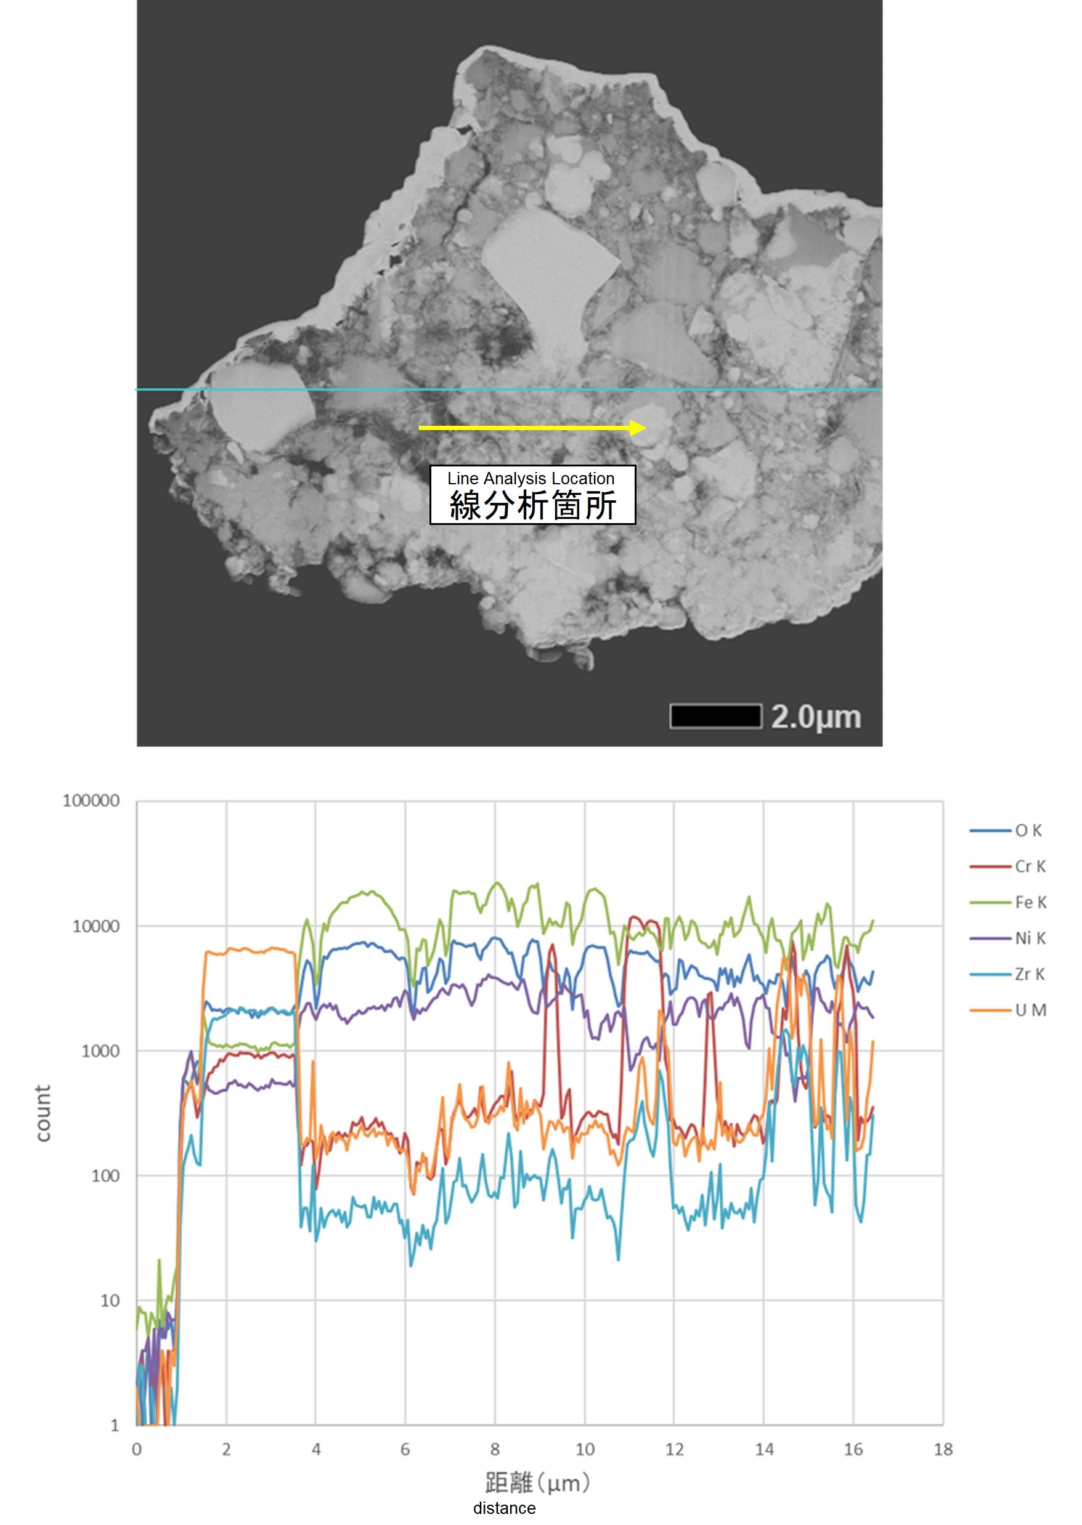The width and height of the screenshot is (1082, 1525).
Task: Click the purple Ni K legend line
Action: click(990, 938)
